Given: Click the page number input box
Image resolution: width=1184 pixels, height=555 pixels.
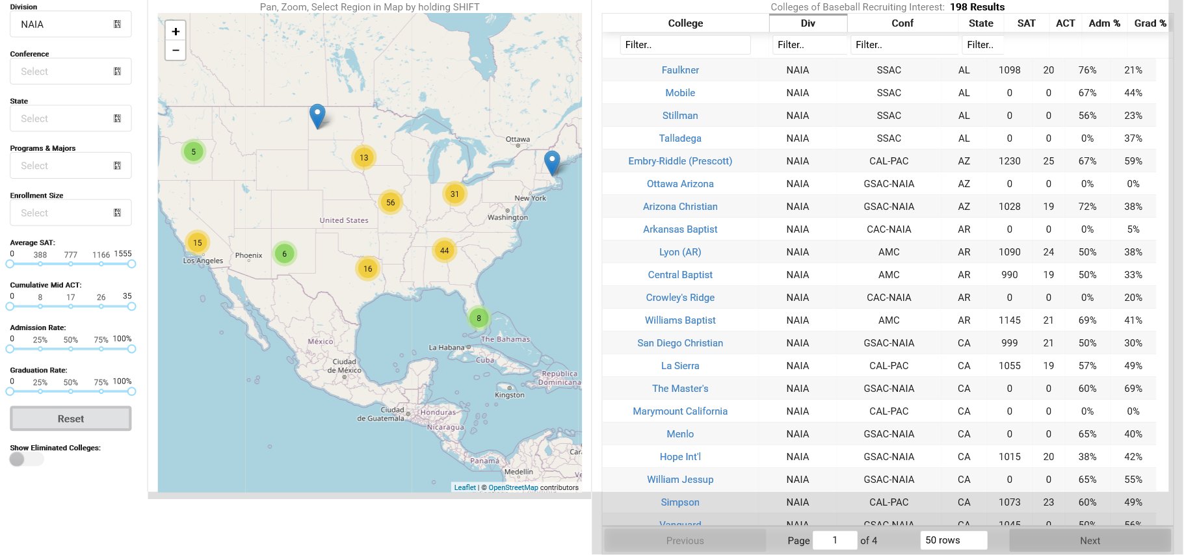Looking at the screenshot, I should click(x=835, y=540).
